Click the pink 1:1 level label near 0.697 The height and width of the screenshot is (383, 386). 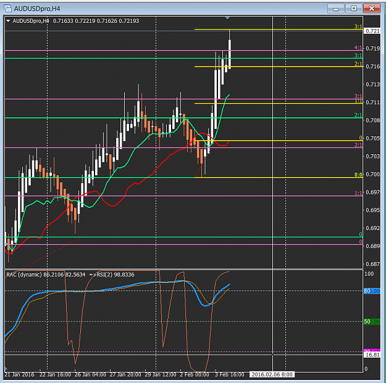(358, 193)
